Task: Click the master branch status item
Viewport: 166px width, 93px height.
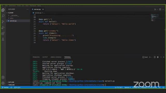Action: [5, 87]
